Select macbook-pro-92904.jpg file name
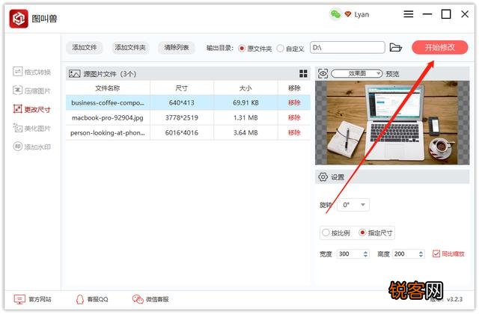Image resolution: width=479 pixels, height=314 pixels. (x=108, y=118)
